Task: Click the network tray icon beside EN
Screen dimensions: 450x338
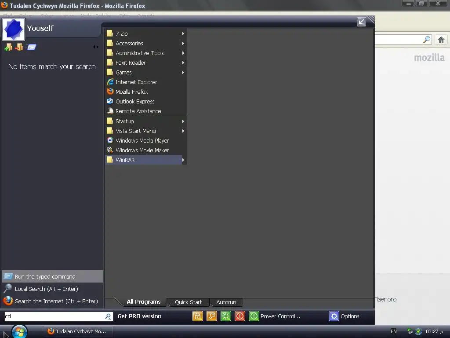Action: [410, 331]
